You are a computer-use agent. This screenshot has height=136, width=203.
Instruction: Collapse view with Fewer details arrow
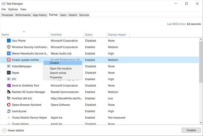pos(4,130)
